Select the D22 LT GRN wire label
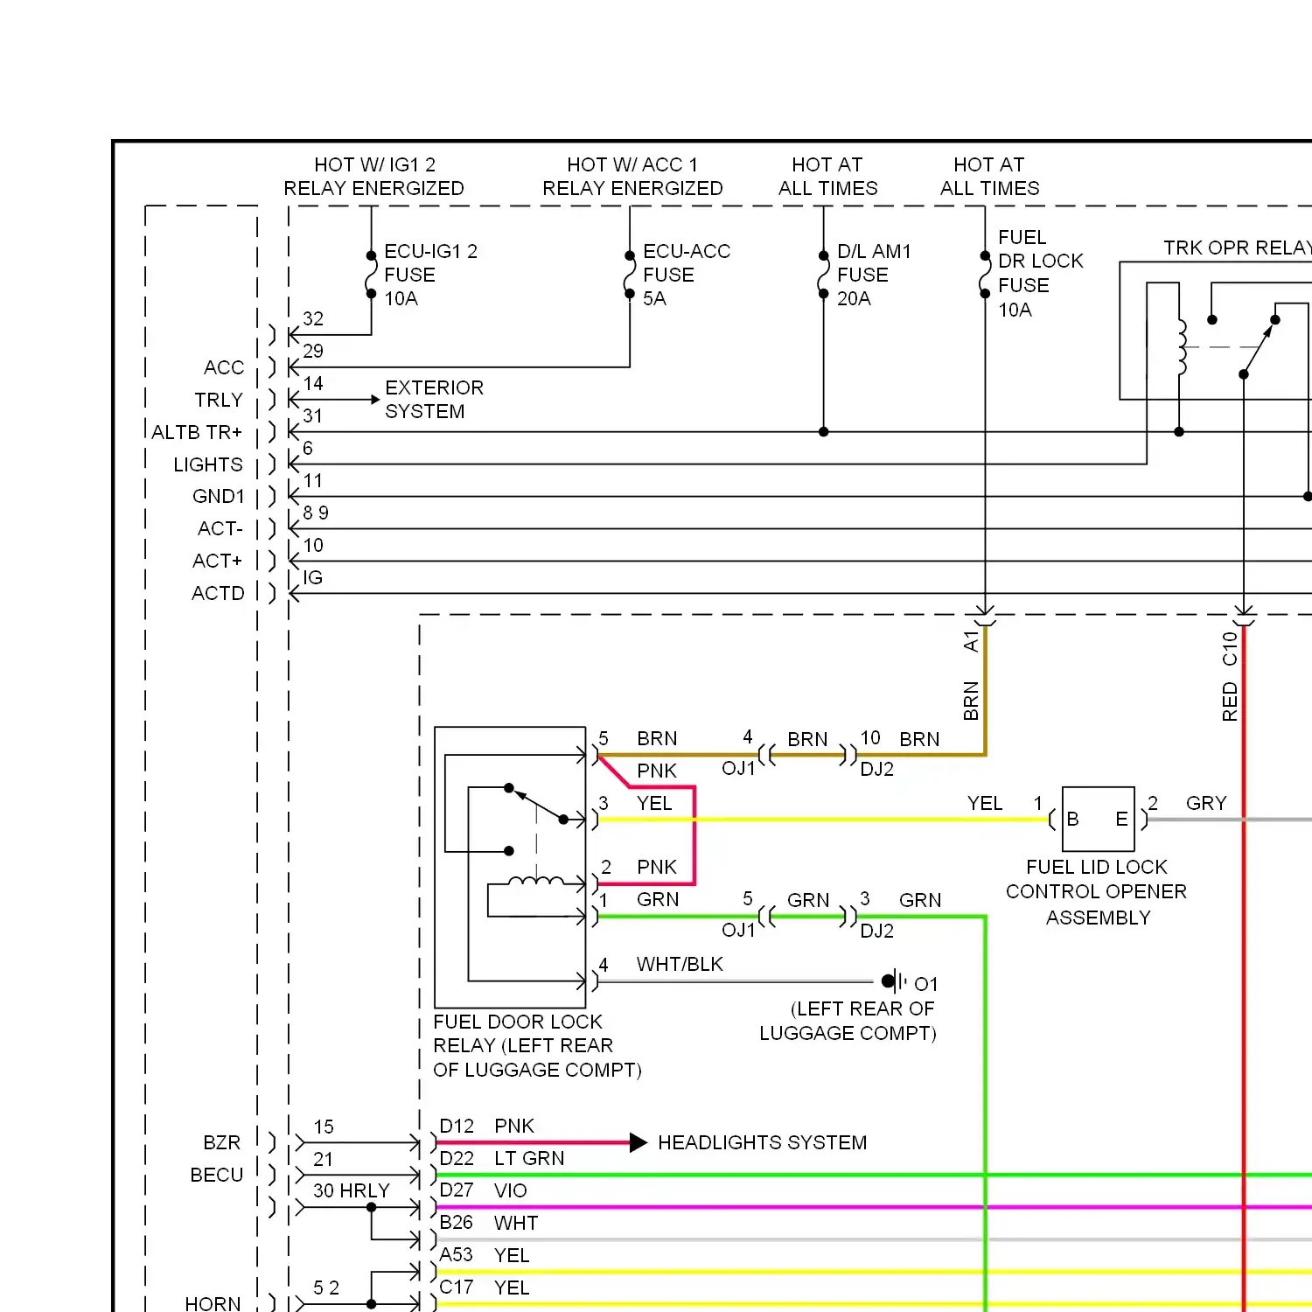Viewport: 1312px width, 1312px height. 502,1158
